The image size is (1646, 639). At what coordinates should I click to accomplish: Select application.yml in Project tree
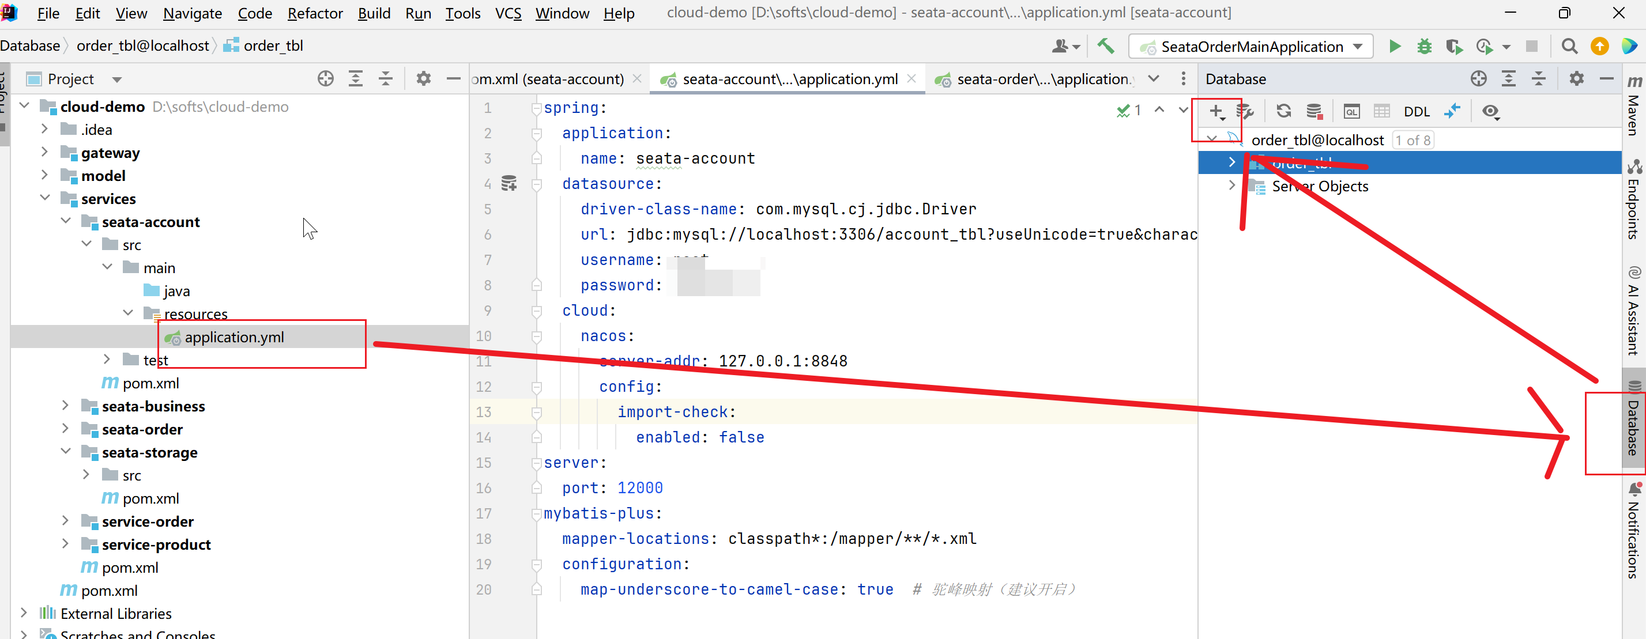point(234,337)
